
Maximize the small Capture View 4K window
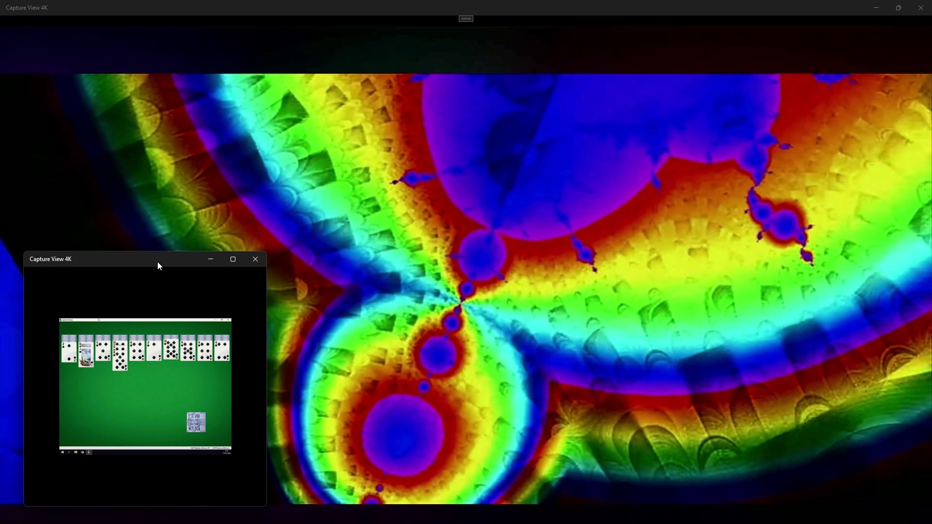point(233,259)
